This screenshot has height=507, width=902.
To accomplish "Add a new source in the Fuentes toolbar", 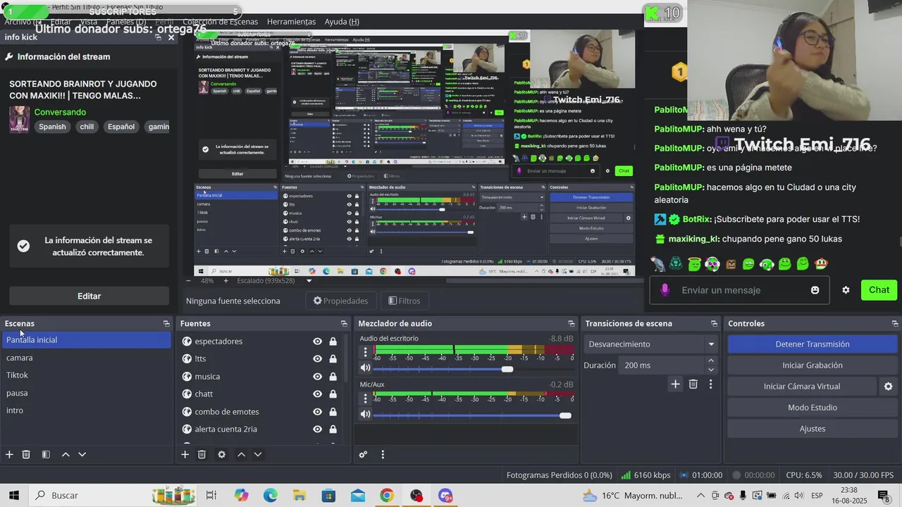I will click(x=185, y=455).
